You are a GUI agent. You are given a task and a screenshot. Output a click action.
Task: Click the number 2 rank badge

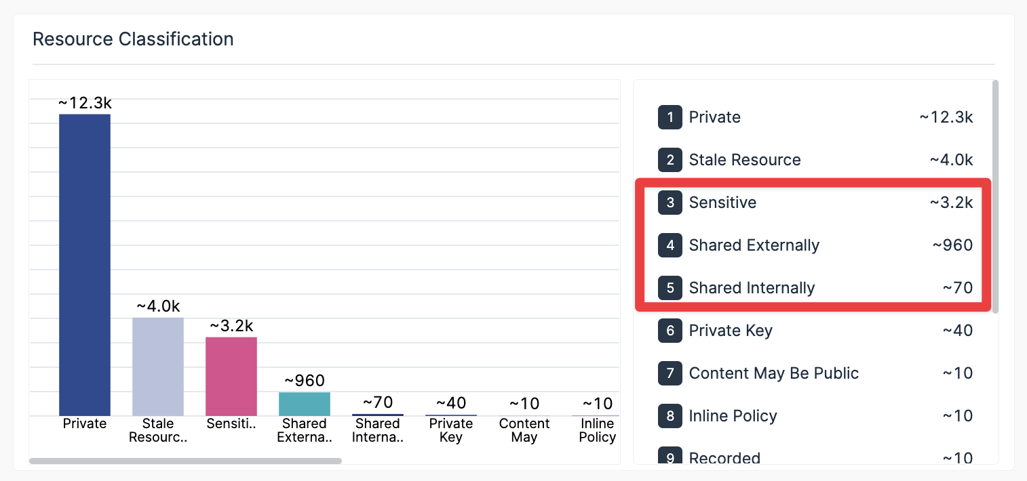pyautogui.click(x=670, y=160)
